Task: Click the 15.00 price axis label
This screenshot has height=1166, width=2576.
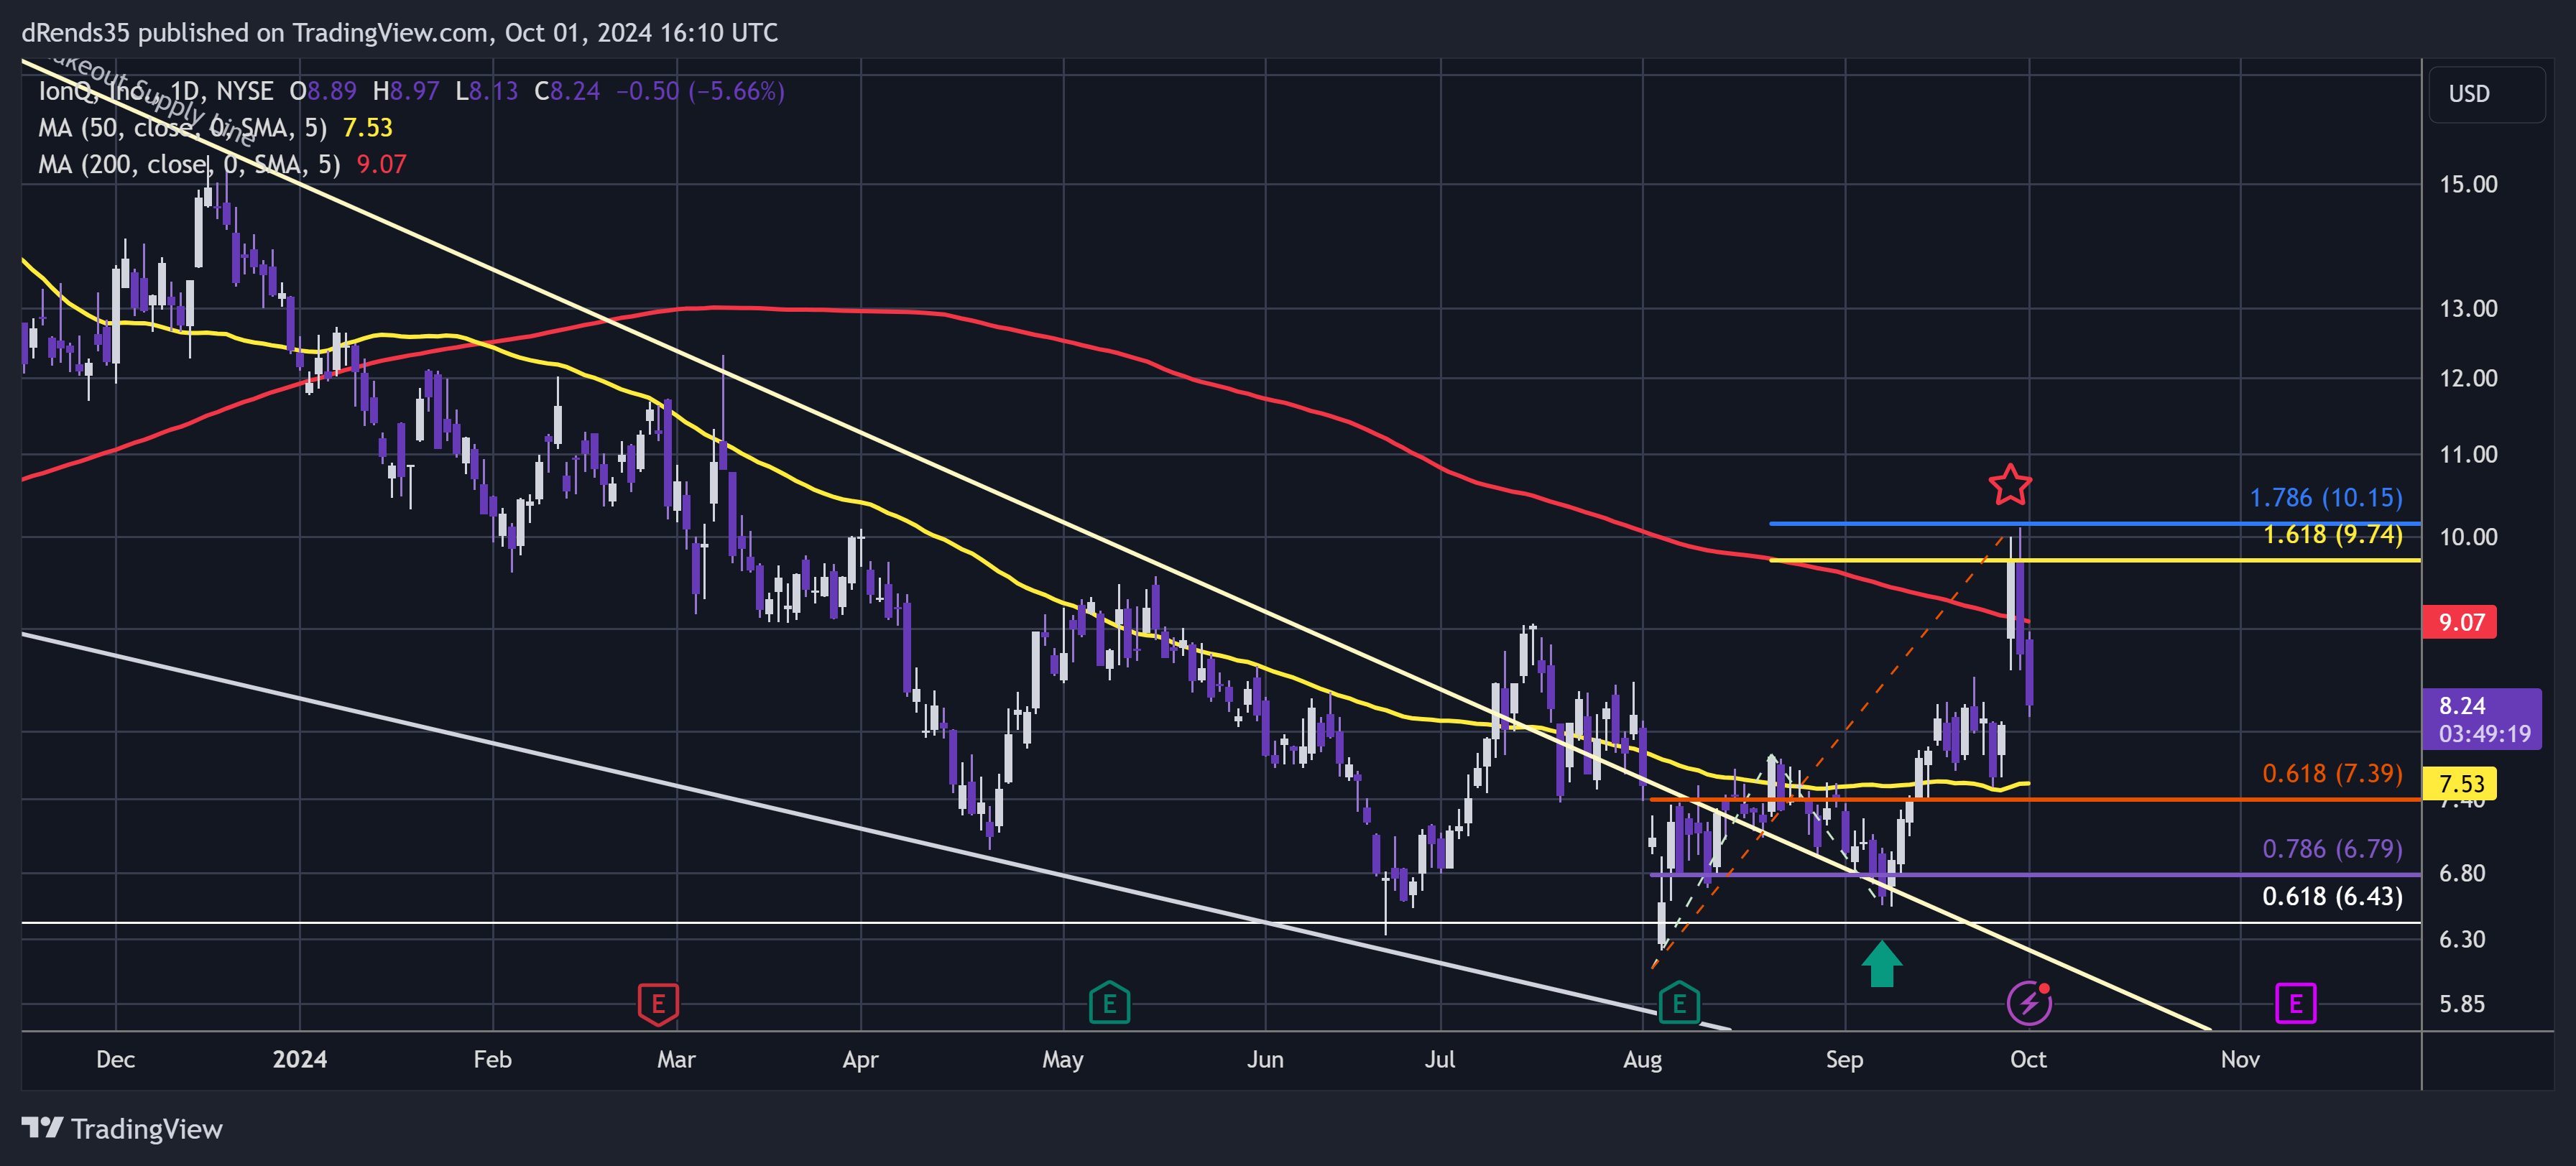Action: [x=2468, y=185]
